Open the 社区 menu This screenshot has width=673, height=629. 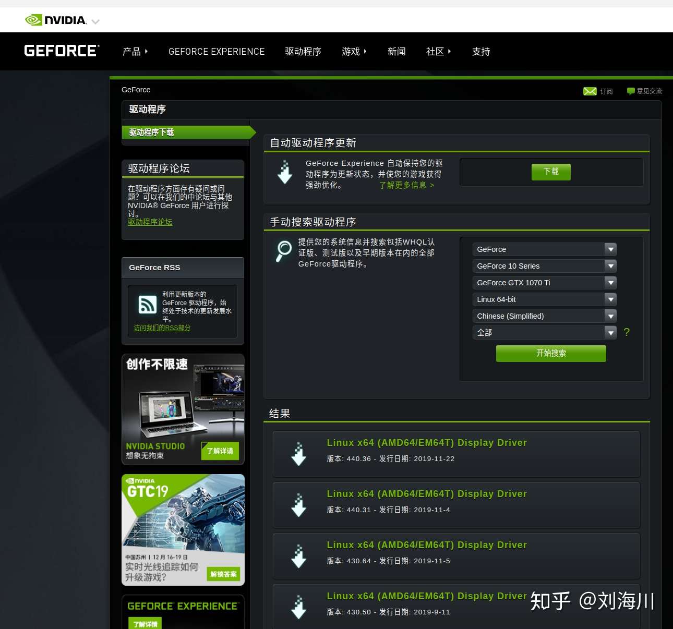coord(438,52)
